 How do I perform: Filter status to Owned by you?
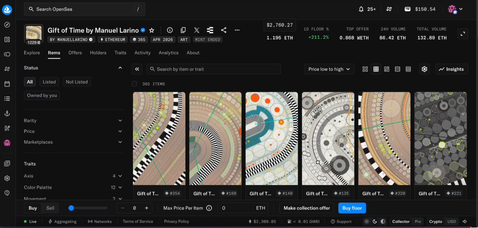(x=42, y=95)
